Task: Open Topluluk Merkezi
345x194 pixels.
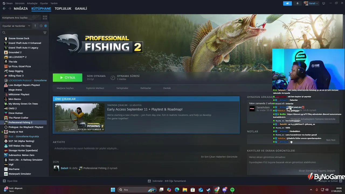Action: click(x=95, y=88)
